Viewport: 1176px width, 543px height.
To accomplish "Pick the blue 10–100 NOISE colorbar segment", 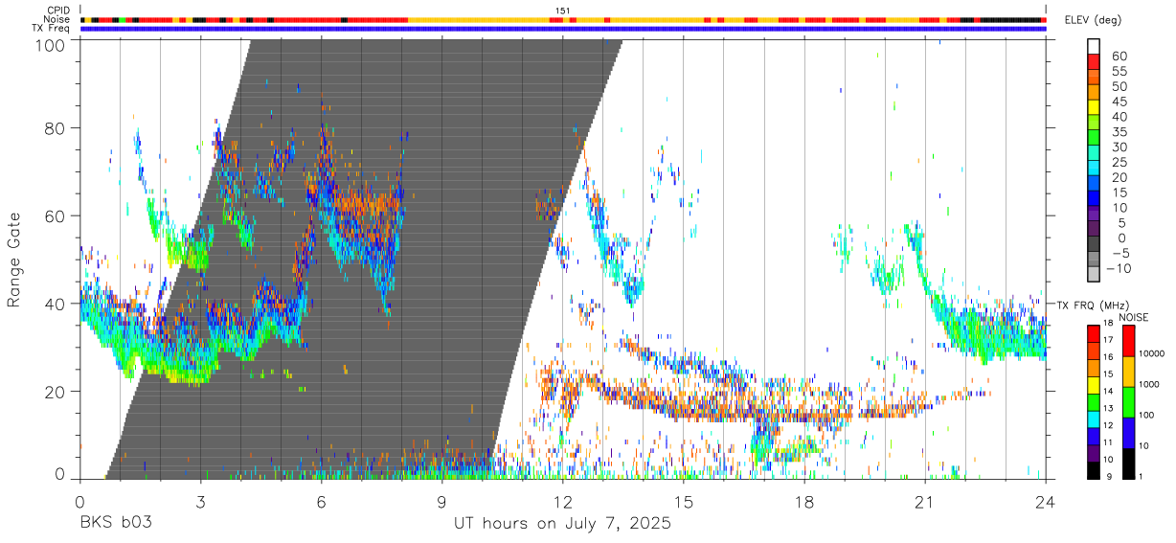I will pos(1128,432).
